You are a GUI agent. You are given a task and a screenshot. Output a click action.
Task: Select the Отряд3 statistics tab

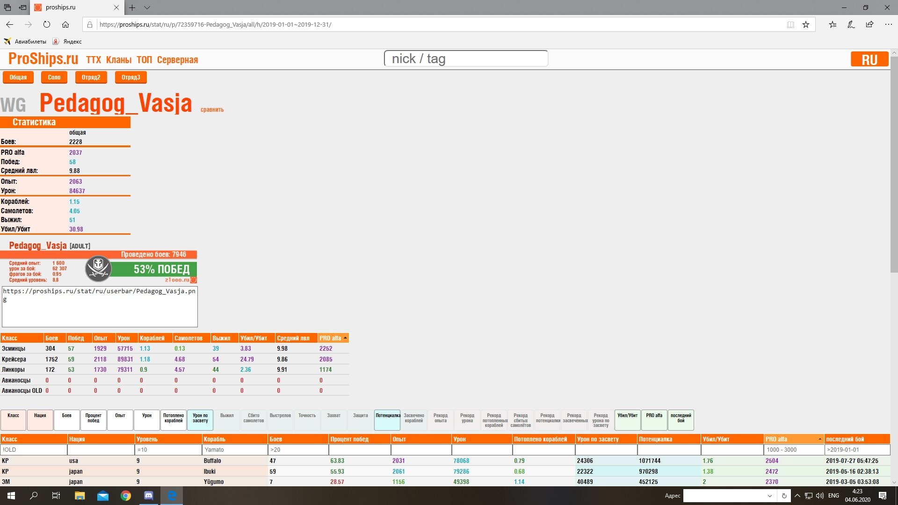[131, 77]
